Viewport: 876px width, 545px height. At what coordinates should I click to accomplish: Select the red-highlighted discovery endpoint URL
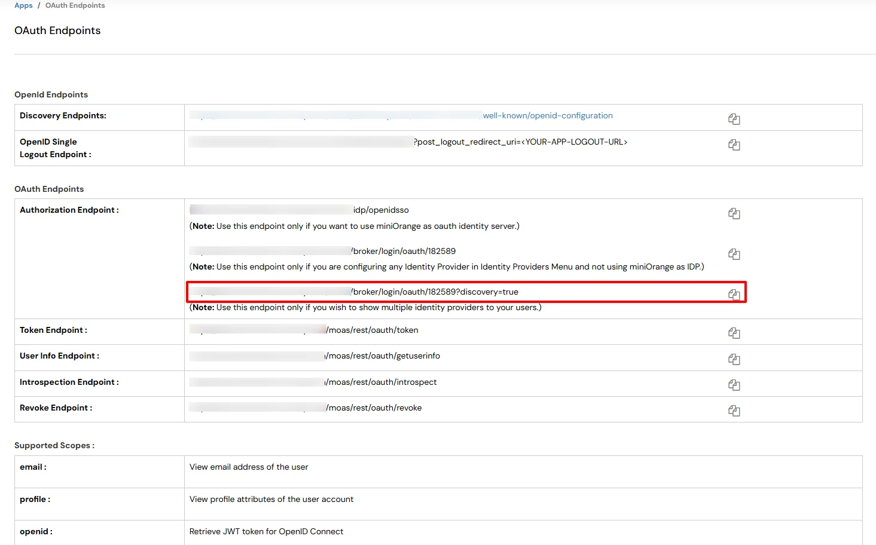(x=435, y=292)
